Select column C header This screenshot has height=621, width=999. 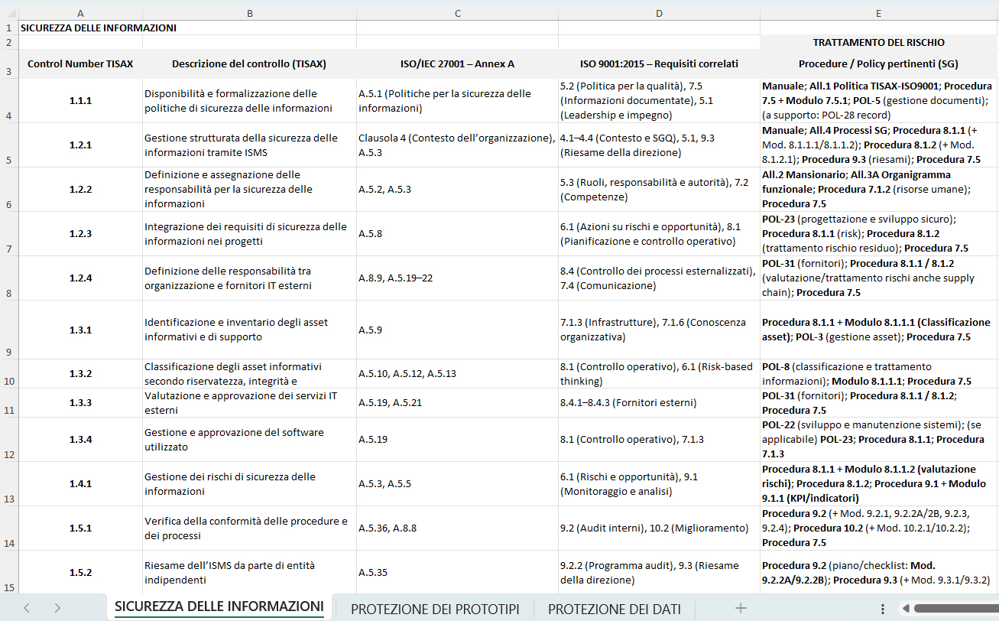point(457,13)
